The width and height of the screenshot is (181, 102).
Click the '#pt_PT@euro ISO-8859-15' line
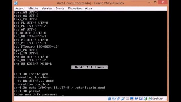pos(36,46)
